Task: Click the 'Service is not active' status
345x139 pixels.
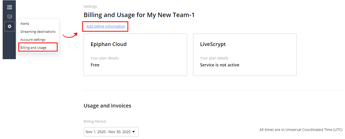Action: click(x=220, y=65)
